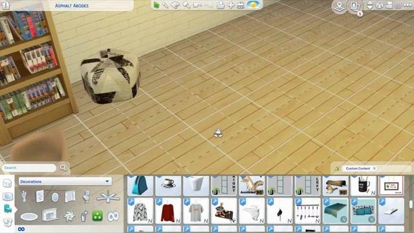Open the lot type bulldoze icon

click(x=240, y=5)
